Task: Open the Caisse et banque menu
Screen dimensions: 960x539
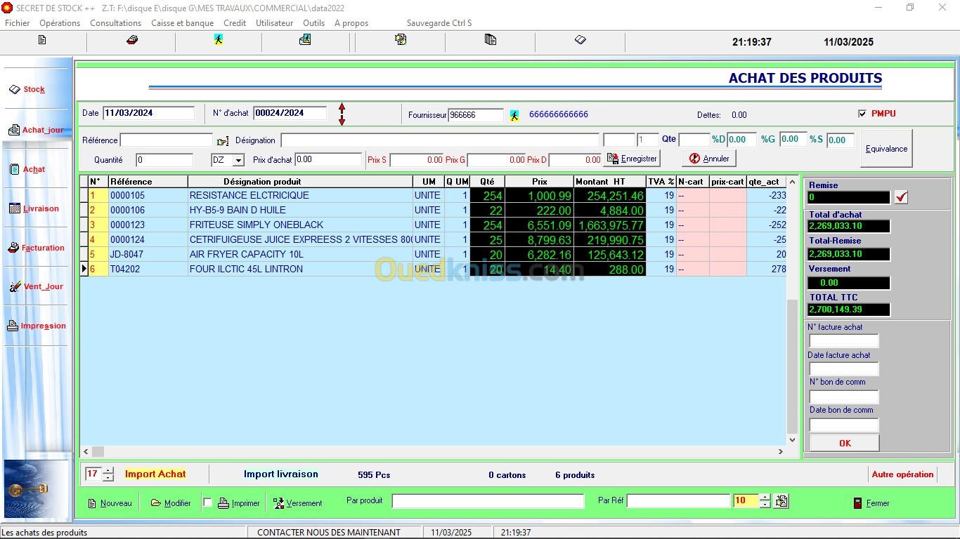Action: [x=182, y=23]
